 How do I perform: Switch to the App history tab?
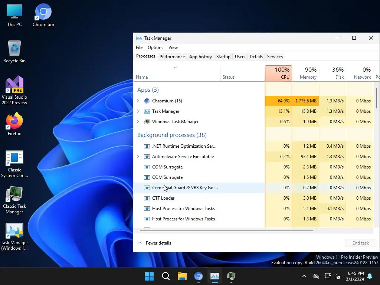coord(200,57)
